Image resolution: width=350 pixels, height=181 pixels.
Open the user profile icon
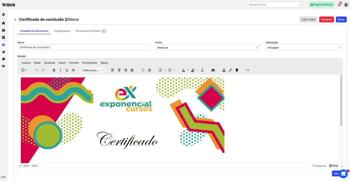(x=346, y=5)
